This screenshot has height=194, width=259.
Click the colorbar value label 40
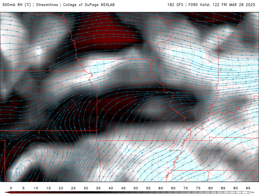pyautogui.click(x=111, y=188)
